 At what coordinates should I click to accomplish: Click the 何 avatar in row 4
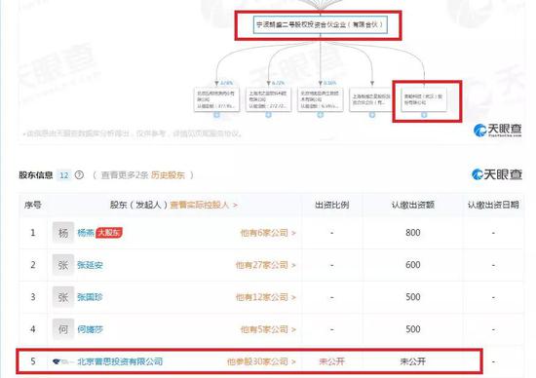pyautogui.click(x=63, y=329)
